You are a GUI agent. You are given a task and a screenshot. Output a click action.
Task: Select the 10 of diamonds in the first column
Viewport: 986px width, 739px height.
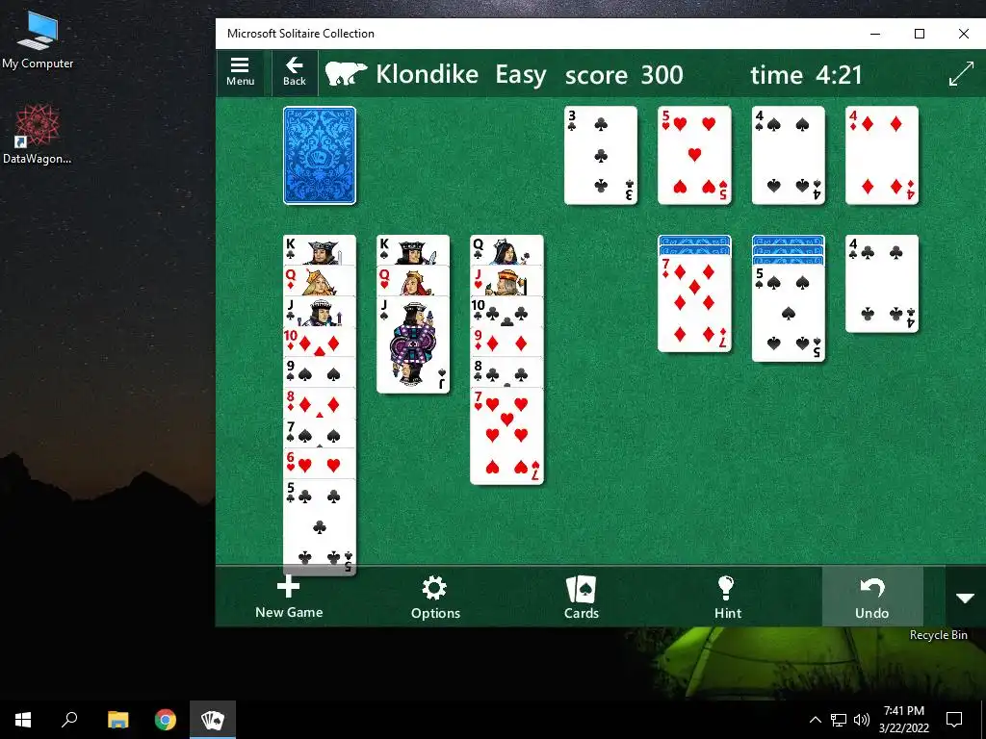[320, 342]
